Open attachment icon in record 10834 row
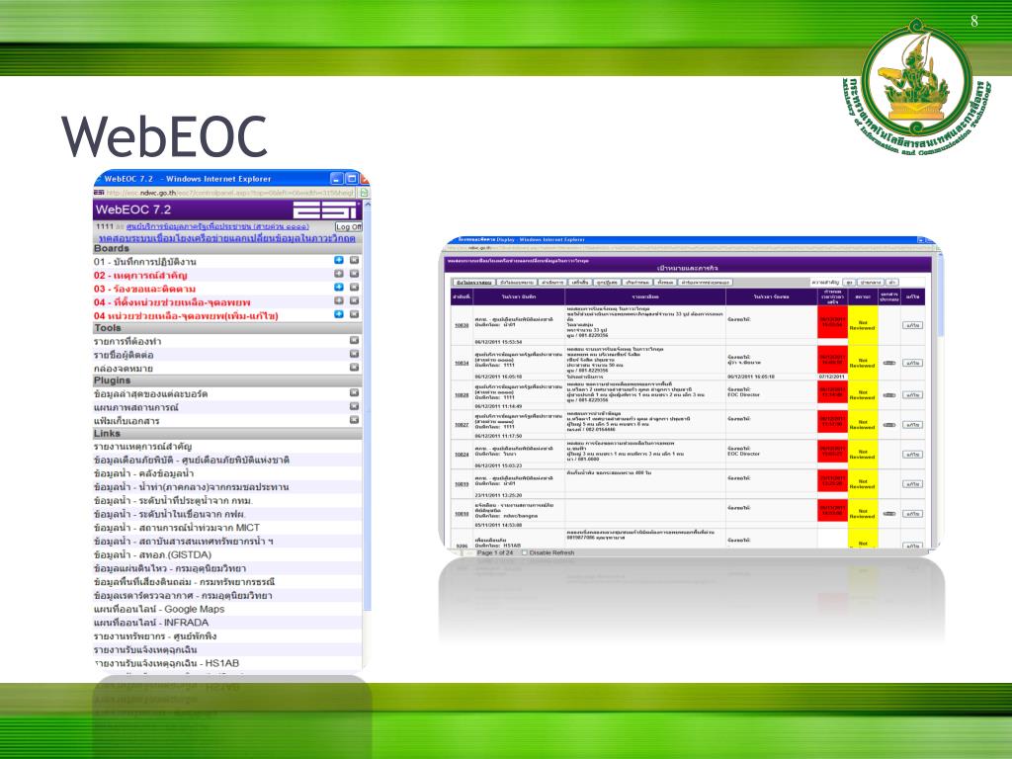This screenshot has height=759, width=1012. click(x=888, y=364)
